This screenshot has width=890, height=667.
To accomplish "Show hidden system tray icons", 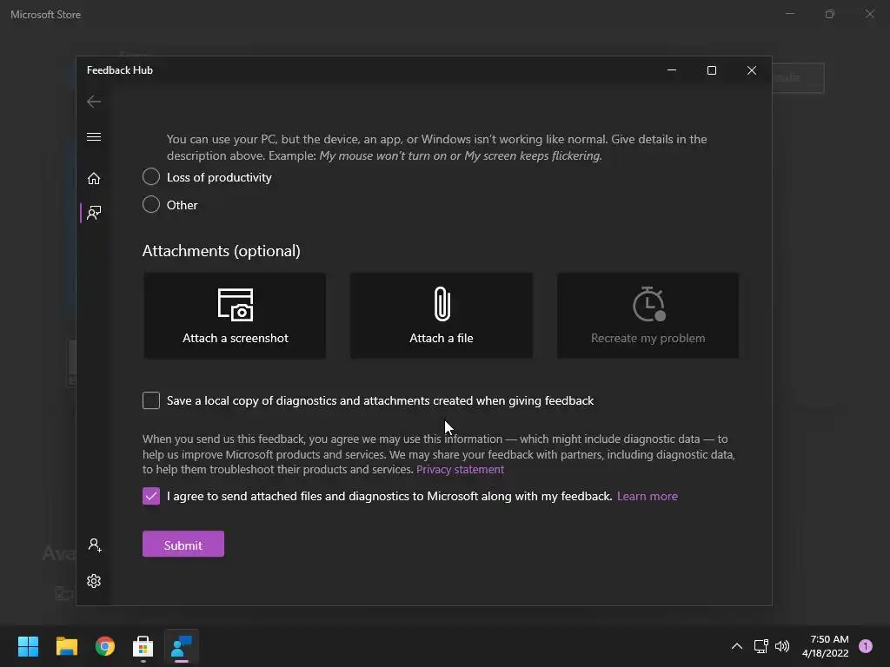I will (737, 646).
